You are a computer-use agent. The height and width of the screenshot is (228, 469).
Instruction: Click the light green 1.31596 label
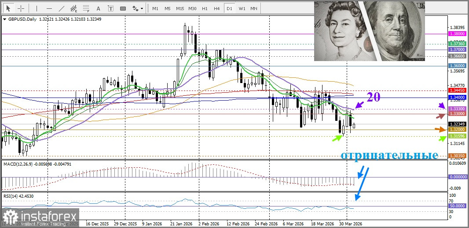[457, 136]
